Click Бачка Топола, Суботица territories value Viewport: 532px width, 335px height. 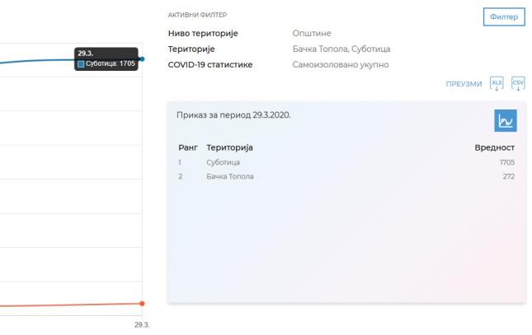click(341, 49)
